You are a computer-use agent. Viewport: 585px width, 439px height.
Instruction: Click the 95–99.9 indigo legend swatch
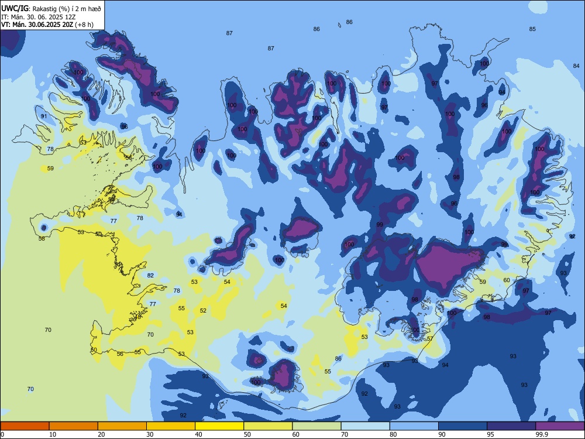511,426
